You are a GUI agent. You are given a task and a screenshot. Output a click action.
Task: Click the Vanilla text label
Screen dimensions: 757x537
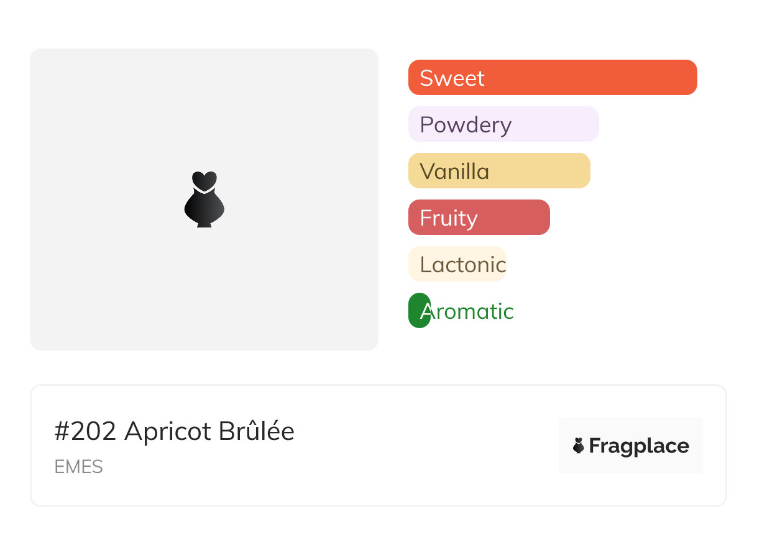coord(454,172)
